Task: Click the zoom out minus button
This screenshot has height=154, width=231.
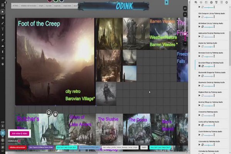Action: coord(185,44)
